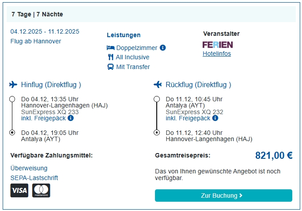Click the Flug ab Hannover text
Viewport: 302px width, 211px height.
[36, 41]
